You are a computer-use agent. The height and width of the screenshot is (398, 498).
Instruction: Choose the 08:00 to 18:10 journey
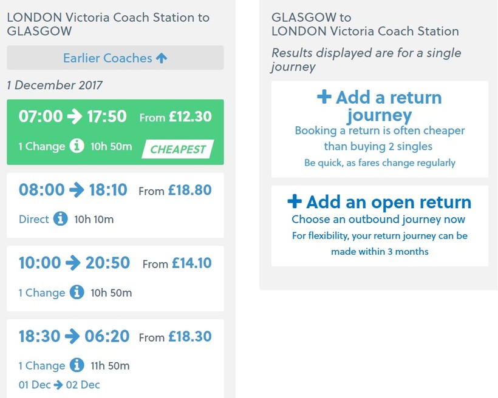pyautogui.click(x=73, y=191)
